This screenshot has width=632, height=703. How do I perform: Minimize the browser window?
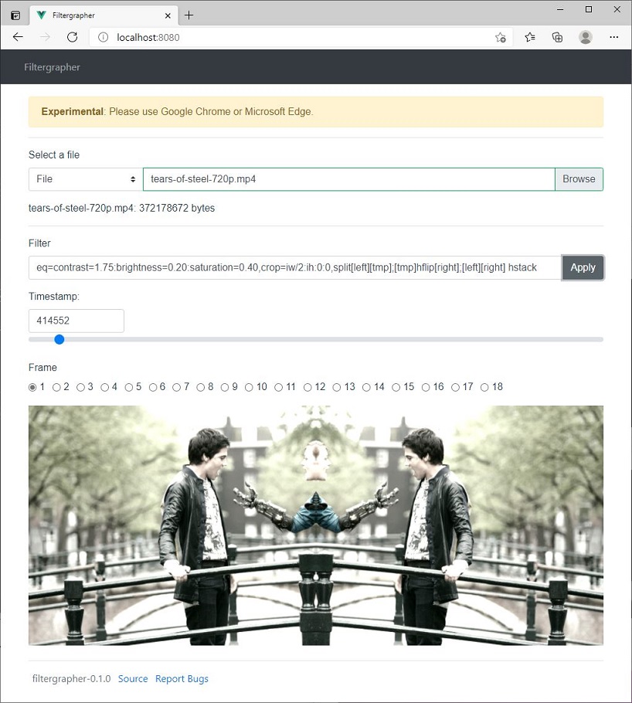pyautogui.click(x=560, y=9)
